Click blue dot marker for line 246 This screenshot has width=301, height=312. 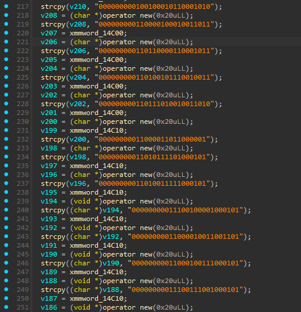[6, 262]
